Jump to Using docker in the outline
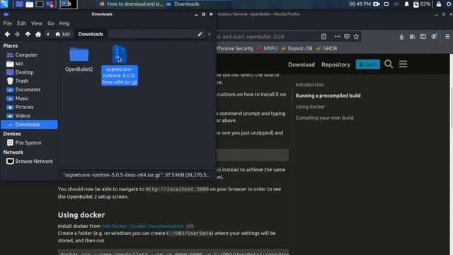The image size is (453, 255). (310, 107)
